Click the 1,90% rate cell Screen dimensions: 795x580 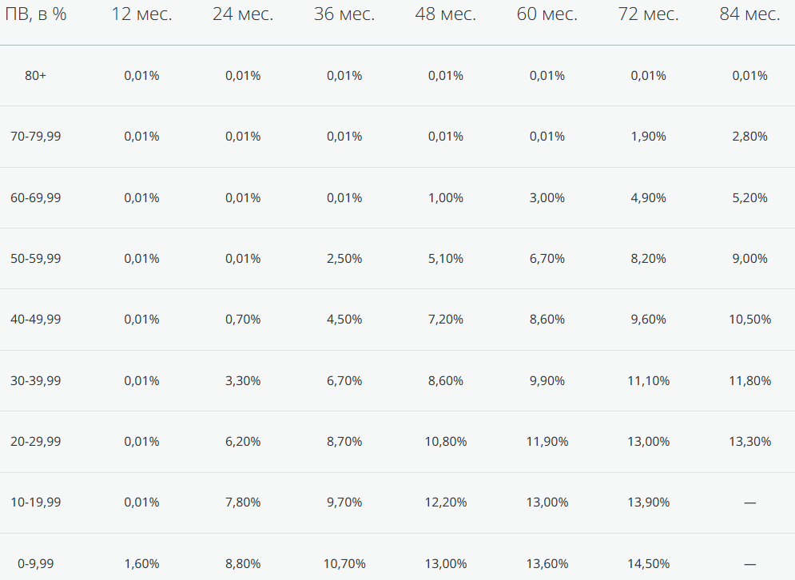[649, 137]
